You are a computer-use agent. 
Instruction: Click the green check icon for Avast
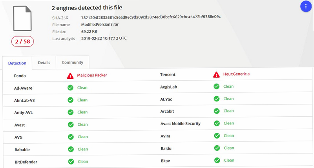[71, 125]
